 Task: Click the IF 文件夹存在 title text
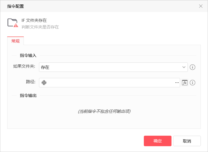[34, 20]
